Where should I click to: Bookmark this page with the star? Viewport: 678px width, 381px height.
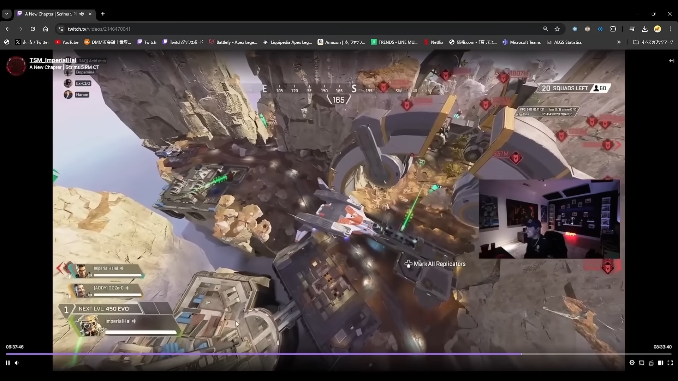pos(557,29)
